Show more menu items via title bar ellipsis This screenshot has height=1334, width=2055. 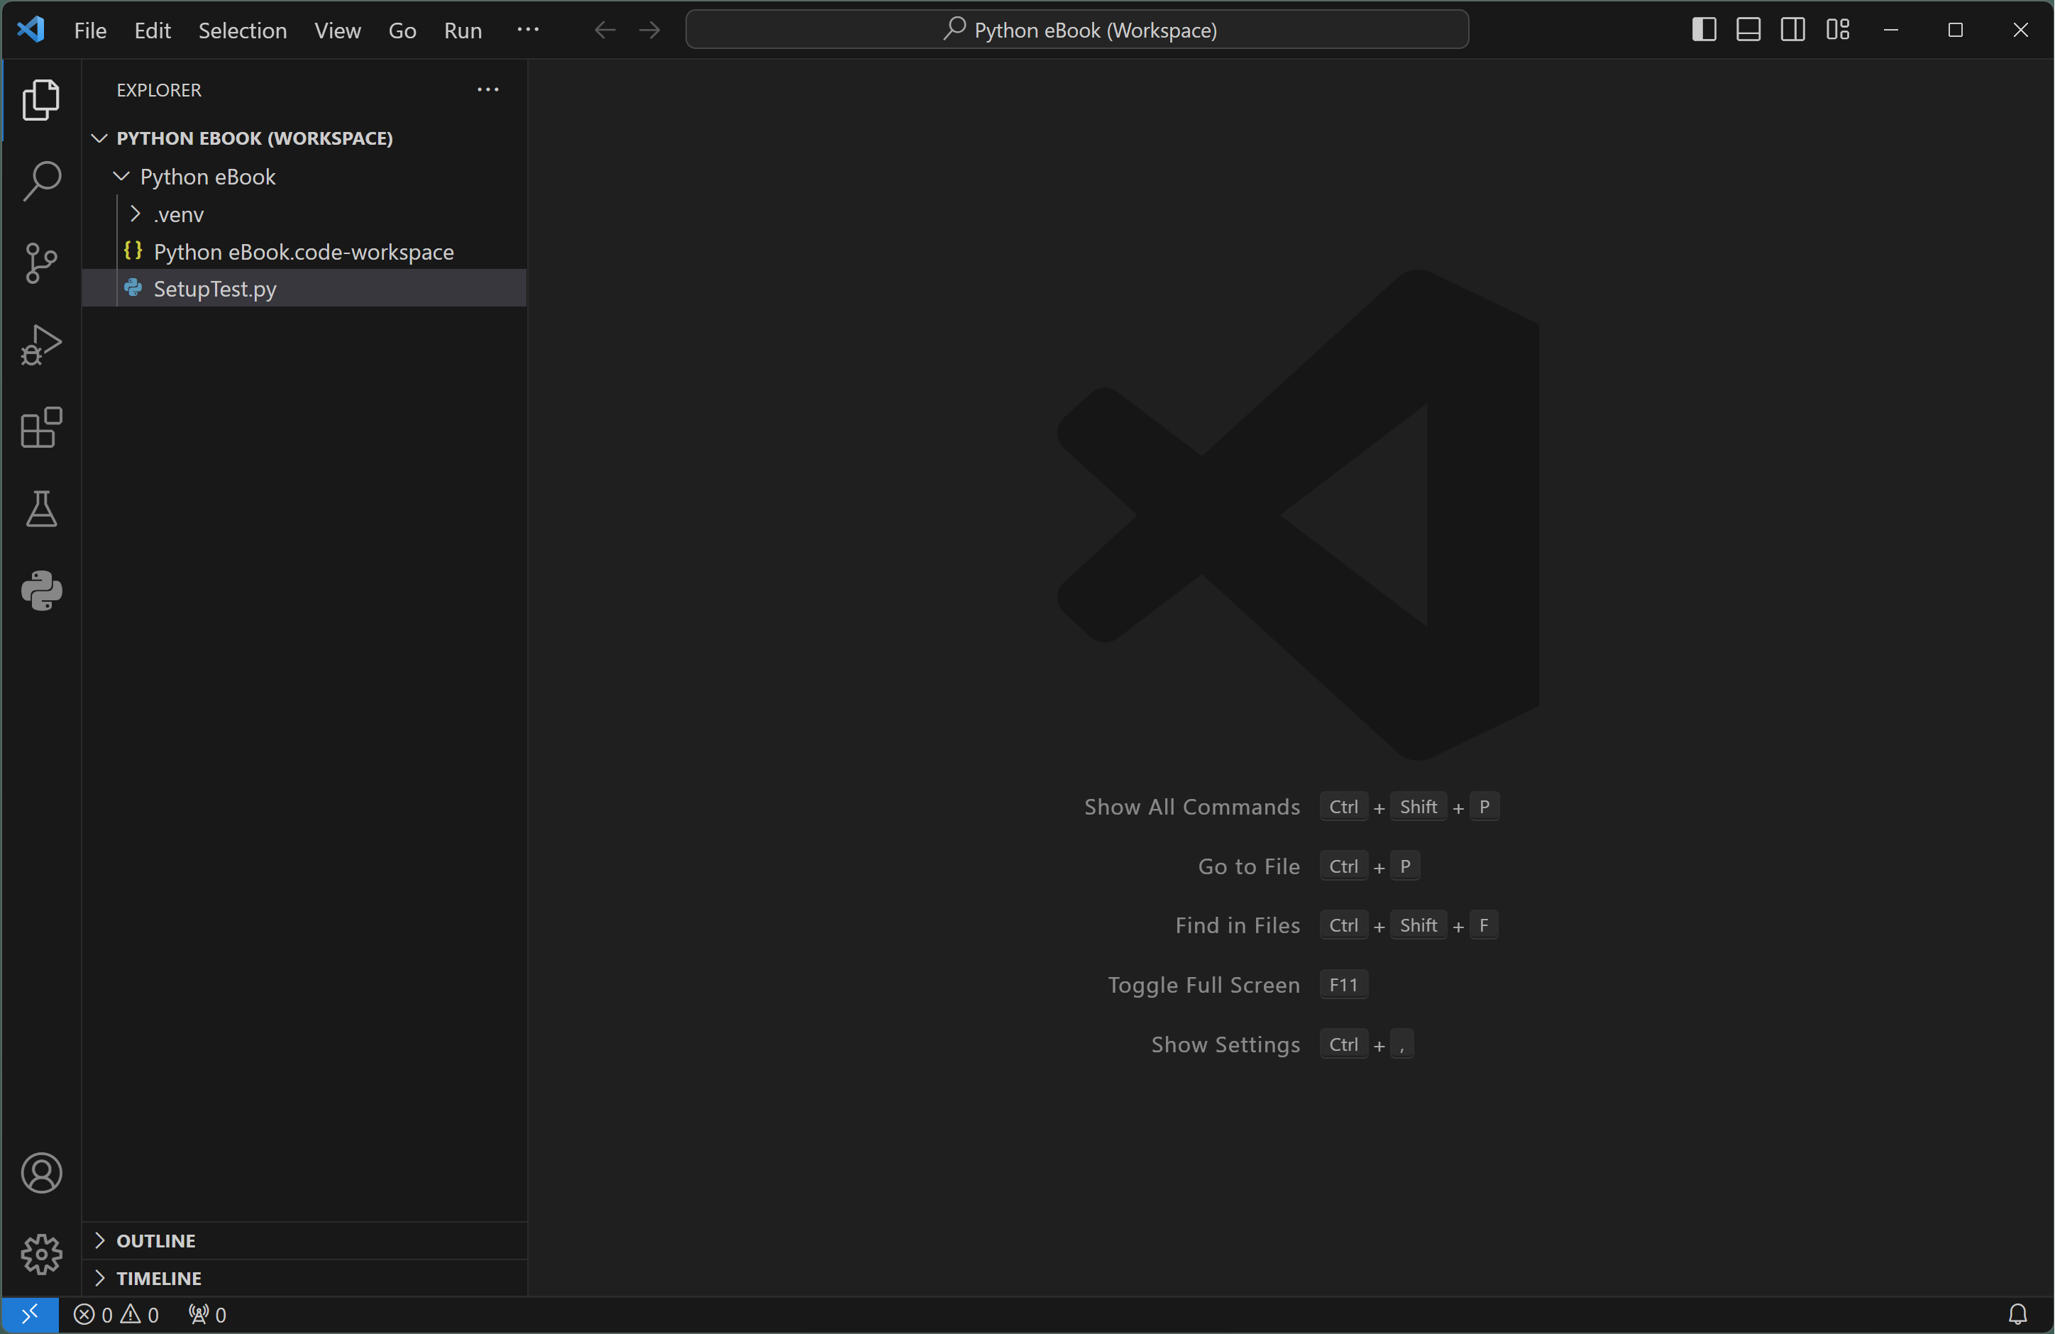(x=527, y=29)
